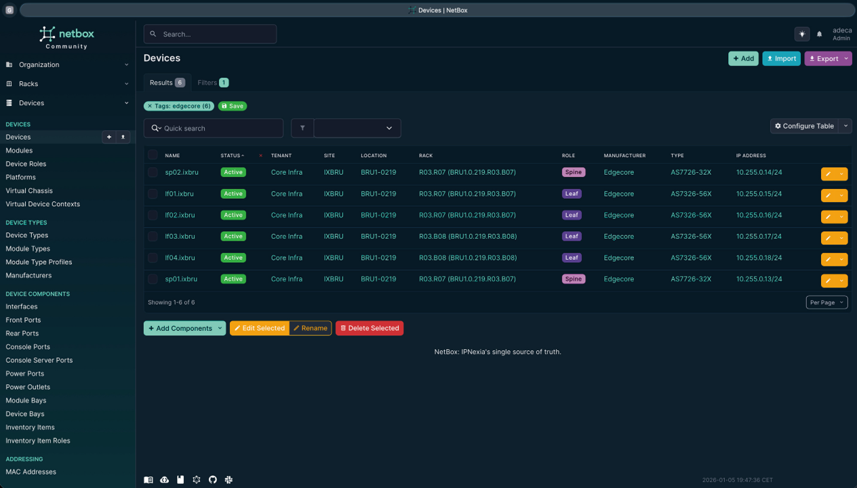Remove the edgecore tag filter chip
Screen dimensions: 857x488
tap(150, 106)
